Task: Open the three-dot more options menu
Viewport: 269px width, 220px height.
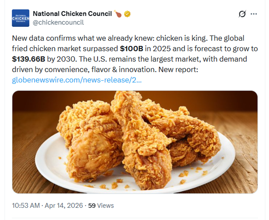Action: (254, 14)
